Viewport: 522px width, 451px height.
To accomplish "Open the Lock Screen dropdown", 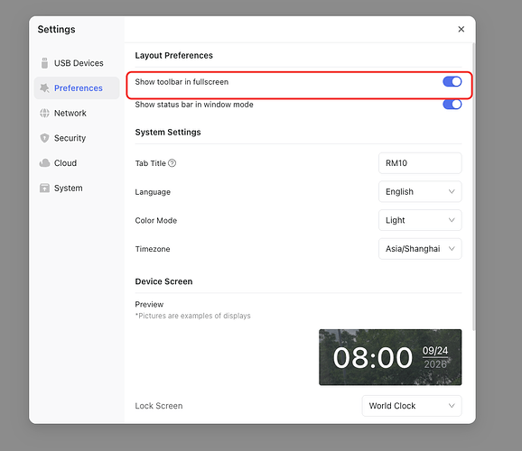I will coord(412,406).
